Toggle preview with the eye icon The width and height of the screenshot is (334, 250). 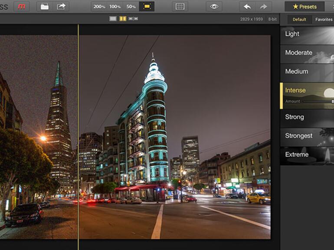coord(213,6)
